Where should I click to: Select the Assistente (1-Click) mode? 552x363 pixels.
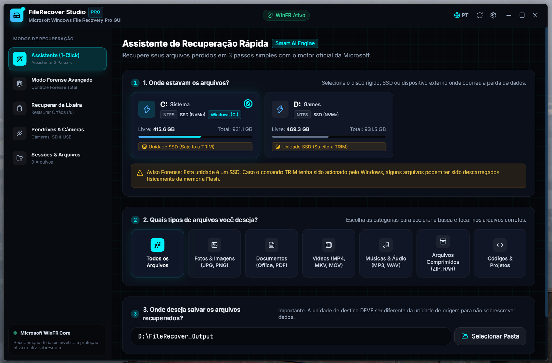point(57,59)
